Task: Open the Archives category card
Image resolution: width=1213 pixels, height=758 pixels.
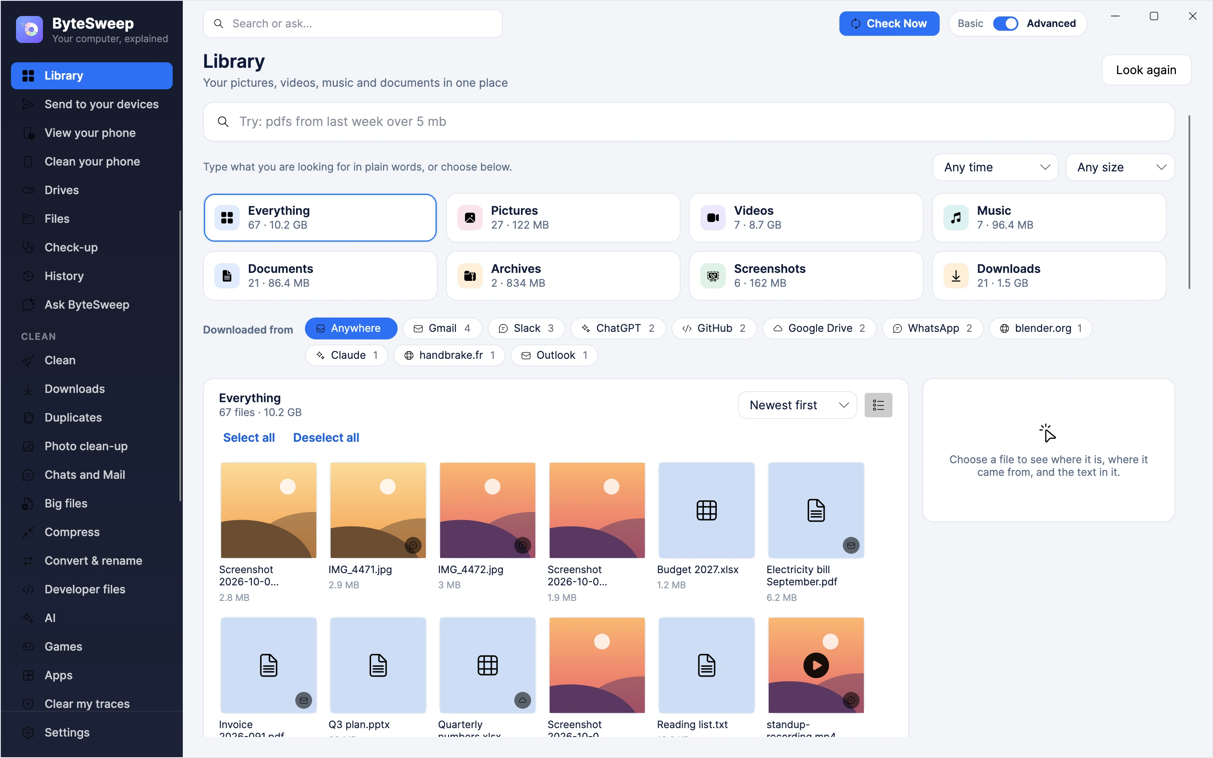Action: [x=563, y=276]
